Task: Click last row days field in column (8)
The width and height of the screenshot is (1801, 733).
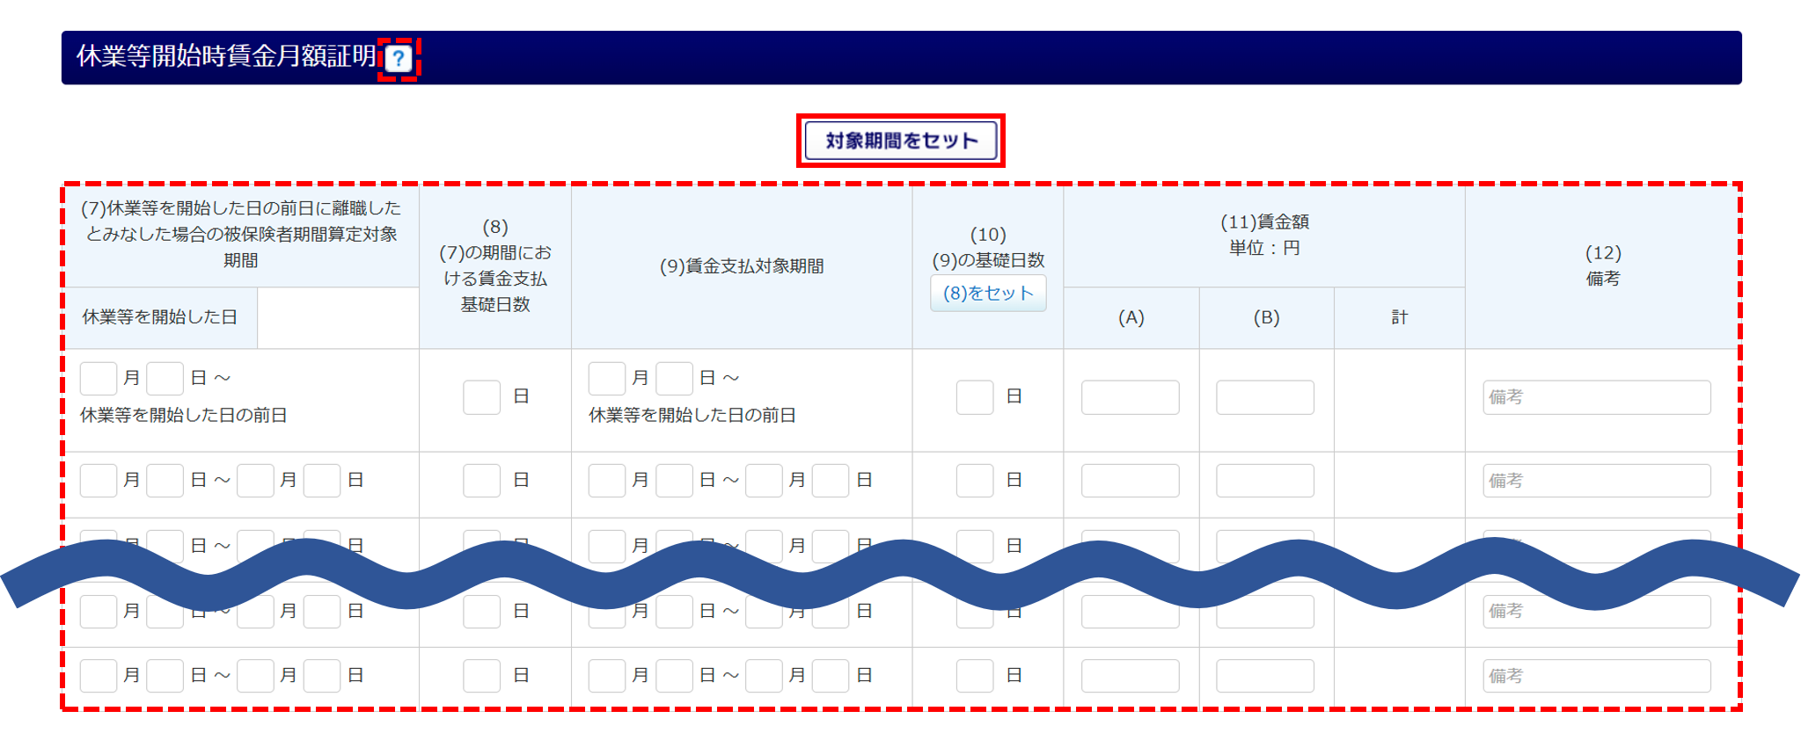Action: coord(481,676)
